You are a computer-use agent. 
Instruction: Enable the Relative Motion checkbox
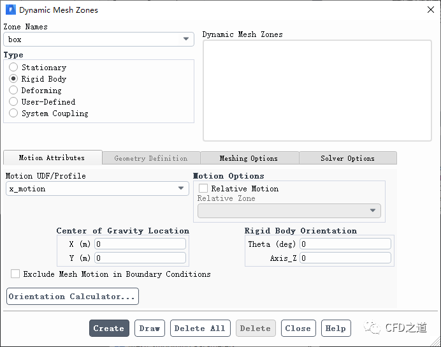click(203, 189)
